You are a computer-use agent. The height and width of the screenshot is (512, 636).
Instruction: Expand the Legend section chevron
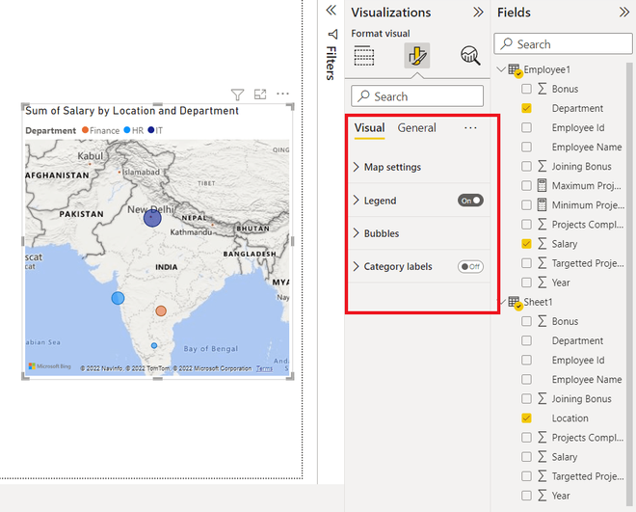pos(357,201)
